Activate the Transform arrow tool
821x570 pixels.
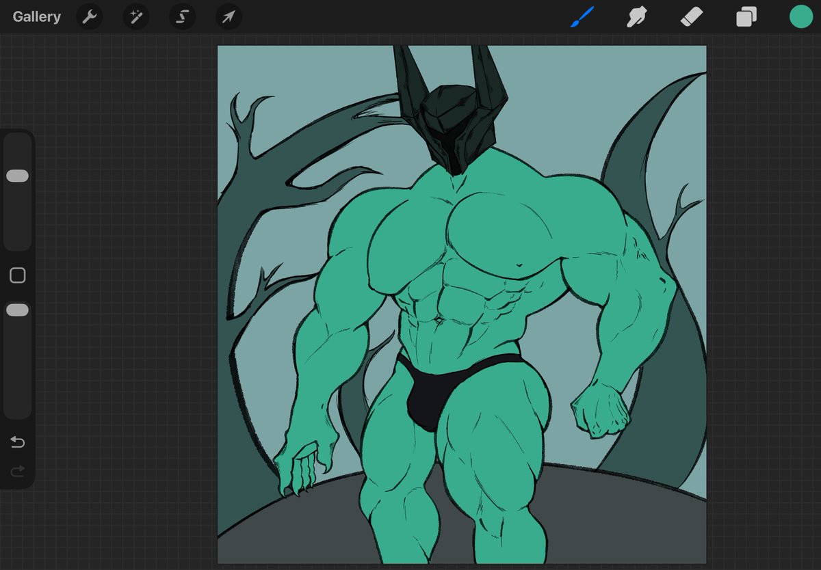(x=229, y=17)
